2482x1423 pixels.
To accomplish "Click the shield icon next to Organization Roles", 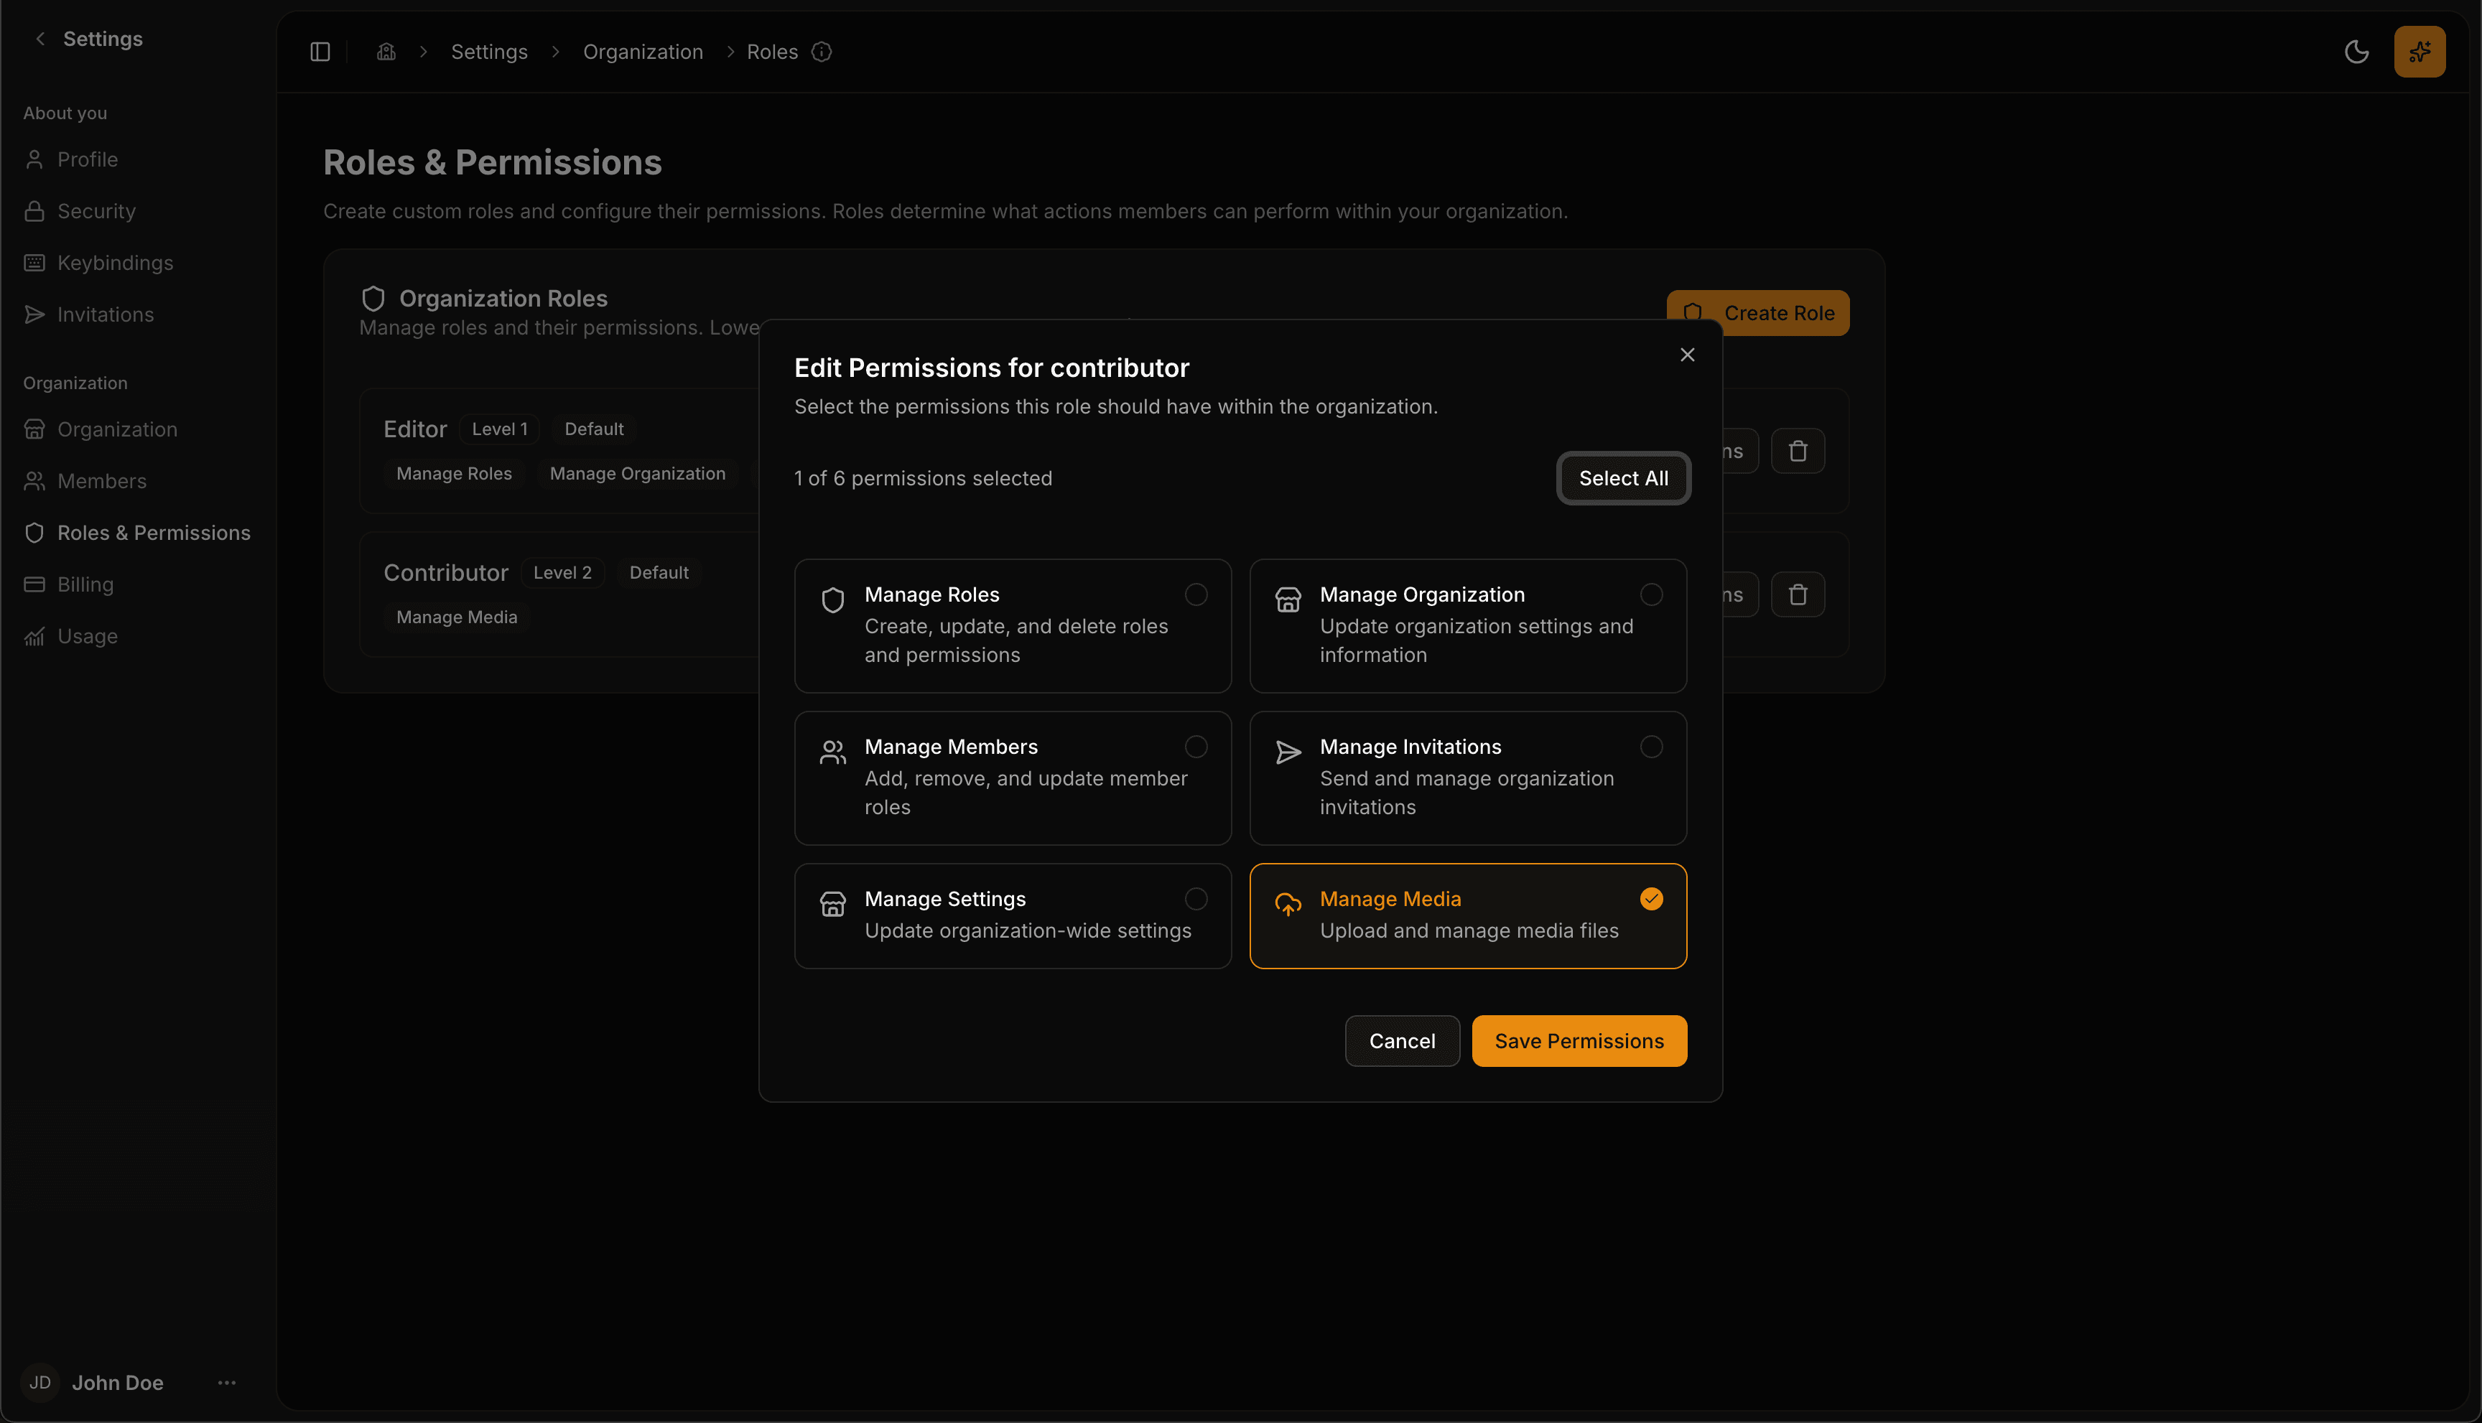I will click(x=373, y=298).
